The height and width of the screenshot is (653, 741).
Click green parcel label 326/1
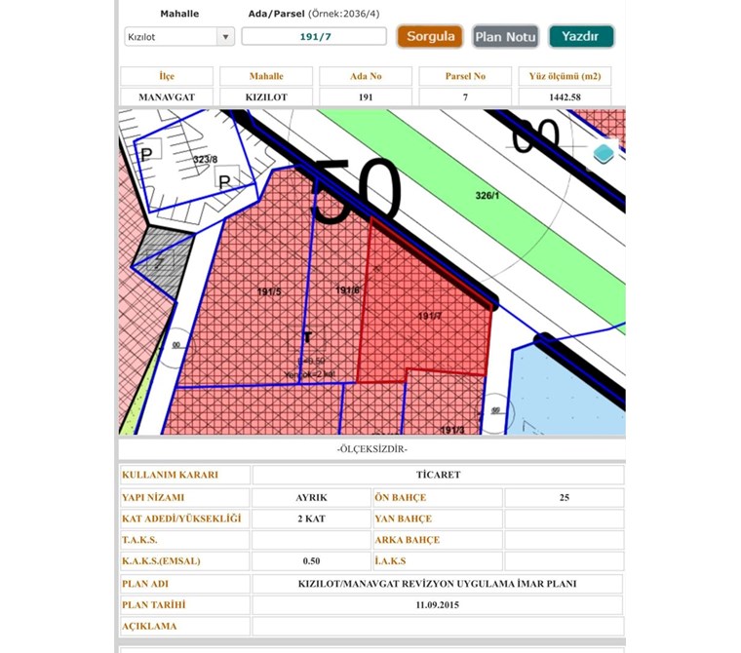coord(487,195)
